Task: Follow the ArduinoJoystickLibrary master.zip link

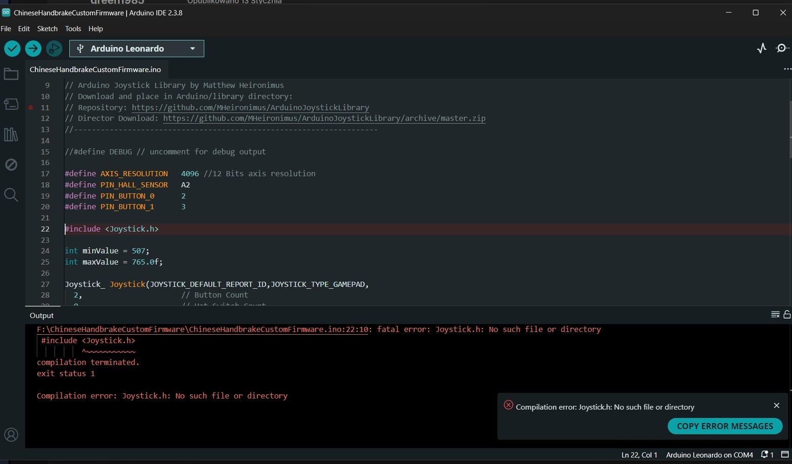Action: coord(324,119)
